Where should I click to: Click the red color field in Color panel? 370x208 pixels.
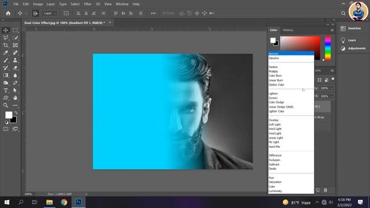300,44
